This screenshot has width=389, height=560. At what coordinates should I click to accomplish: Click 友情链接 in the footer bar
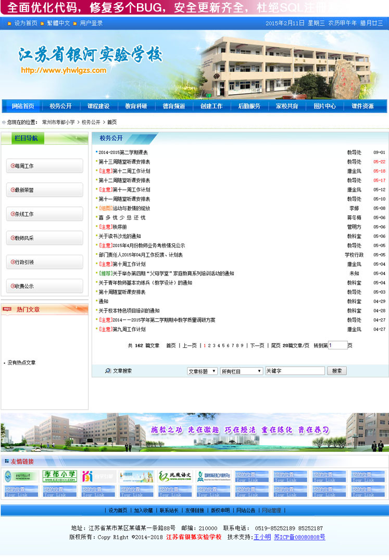pyautogui.click(x=195, y=511)
